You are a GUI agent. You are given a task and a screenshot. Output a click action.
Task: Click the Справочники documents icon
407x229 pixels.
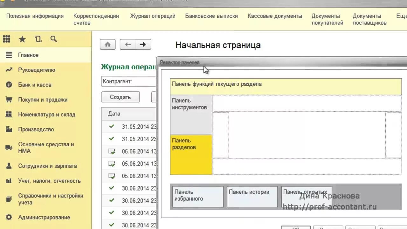click(x=9, y=199)
